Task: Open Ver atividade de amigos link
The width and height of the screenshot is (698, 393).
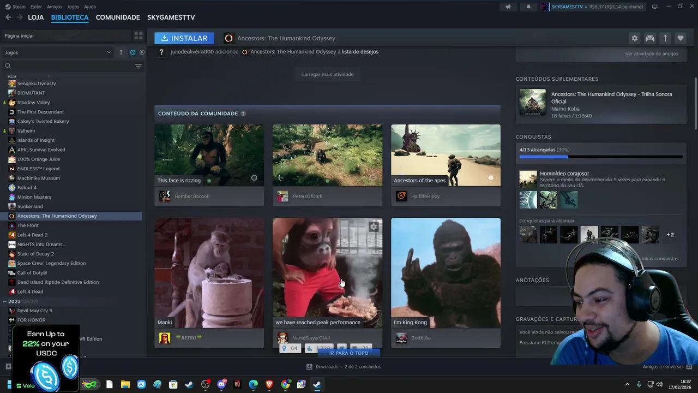Action: point(652,53)
